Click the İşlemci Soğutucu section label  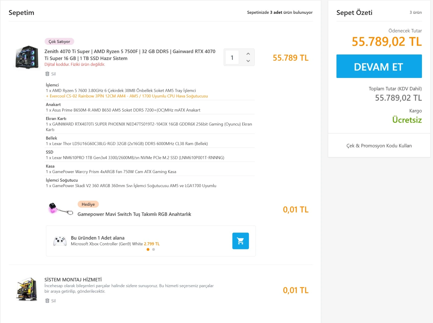(x=62, y=180)
